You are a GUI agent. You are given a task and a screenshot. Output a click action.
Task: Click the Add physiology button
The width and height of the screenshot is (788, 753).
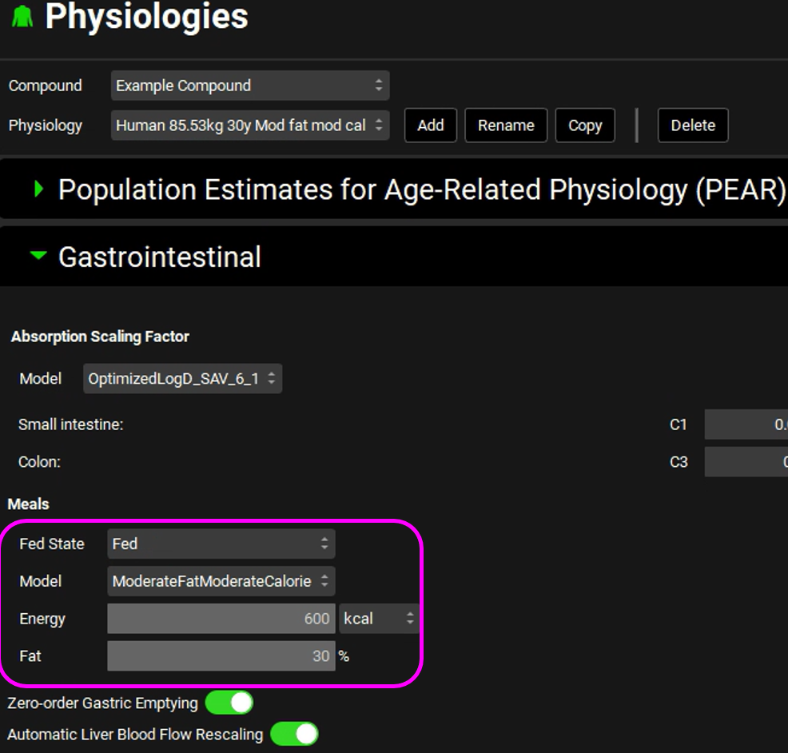click(430, 125)
